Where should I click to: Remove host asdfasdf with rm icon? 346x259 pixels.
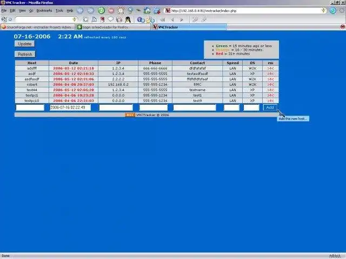click(x=270, y=79)
